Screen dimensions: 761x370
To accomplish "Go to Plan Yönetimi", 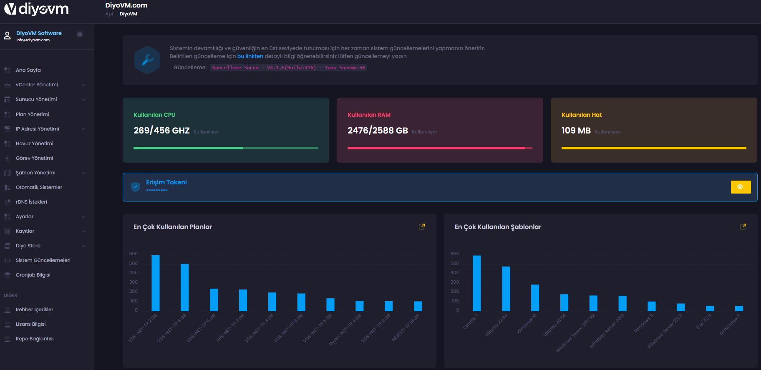I will 32,114.
